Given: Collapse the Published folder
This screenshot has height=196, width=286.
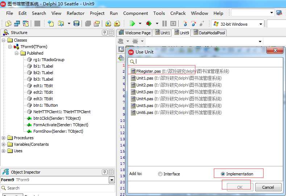Looking at the screenshot, I should point(17,53).
